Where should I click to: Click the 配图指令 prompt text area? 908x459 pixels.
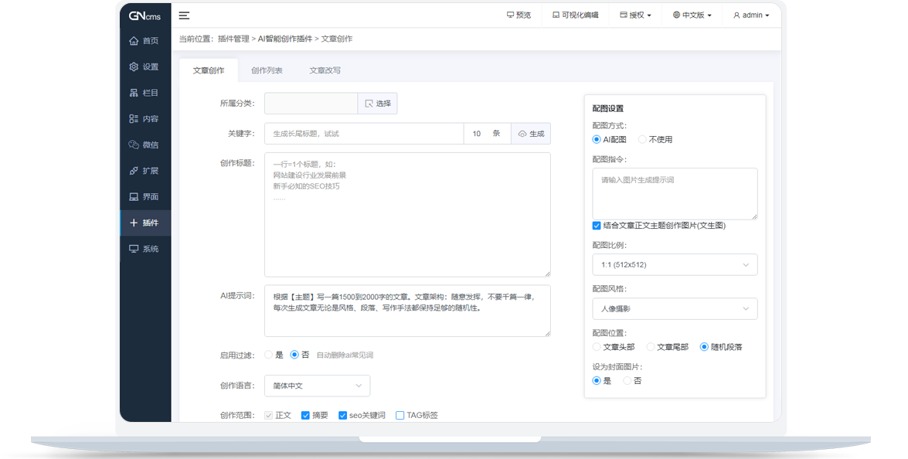pyautogui.click(x=675, y=193)
